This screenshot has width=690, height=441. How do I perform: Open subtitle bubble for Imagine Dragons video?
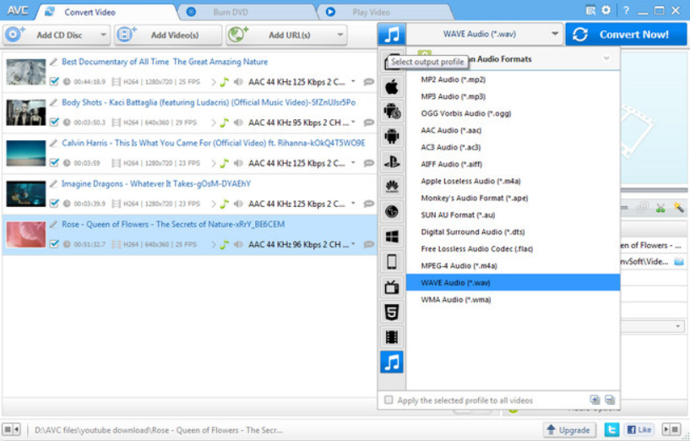[369, 204]
